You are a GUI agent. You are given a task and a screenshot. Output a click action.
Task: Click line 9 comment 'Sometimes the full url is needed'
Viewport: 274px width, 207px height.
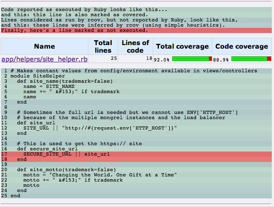pos(137,113)
